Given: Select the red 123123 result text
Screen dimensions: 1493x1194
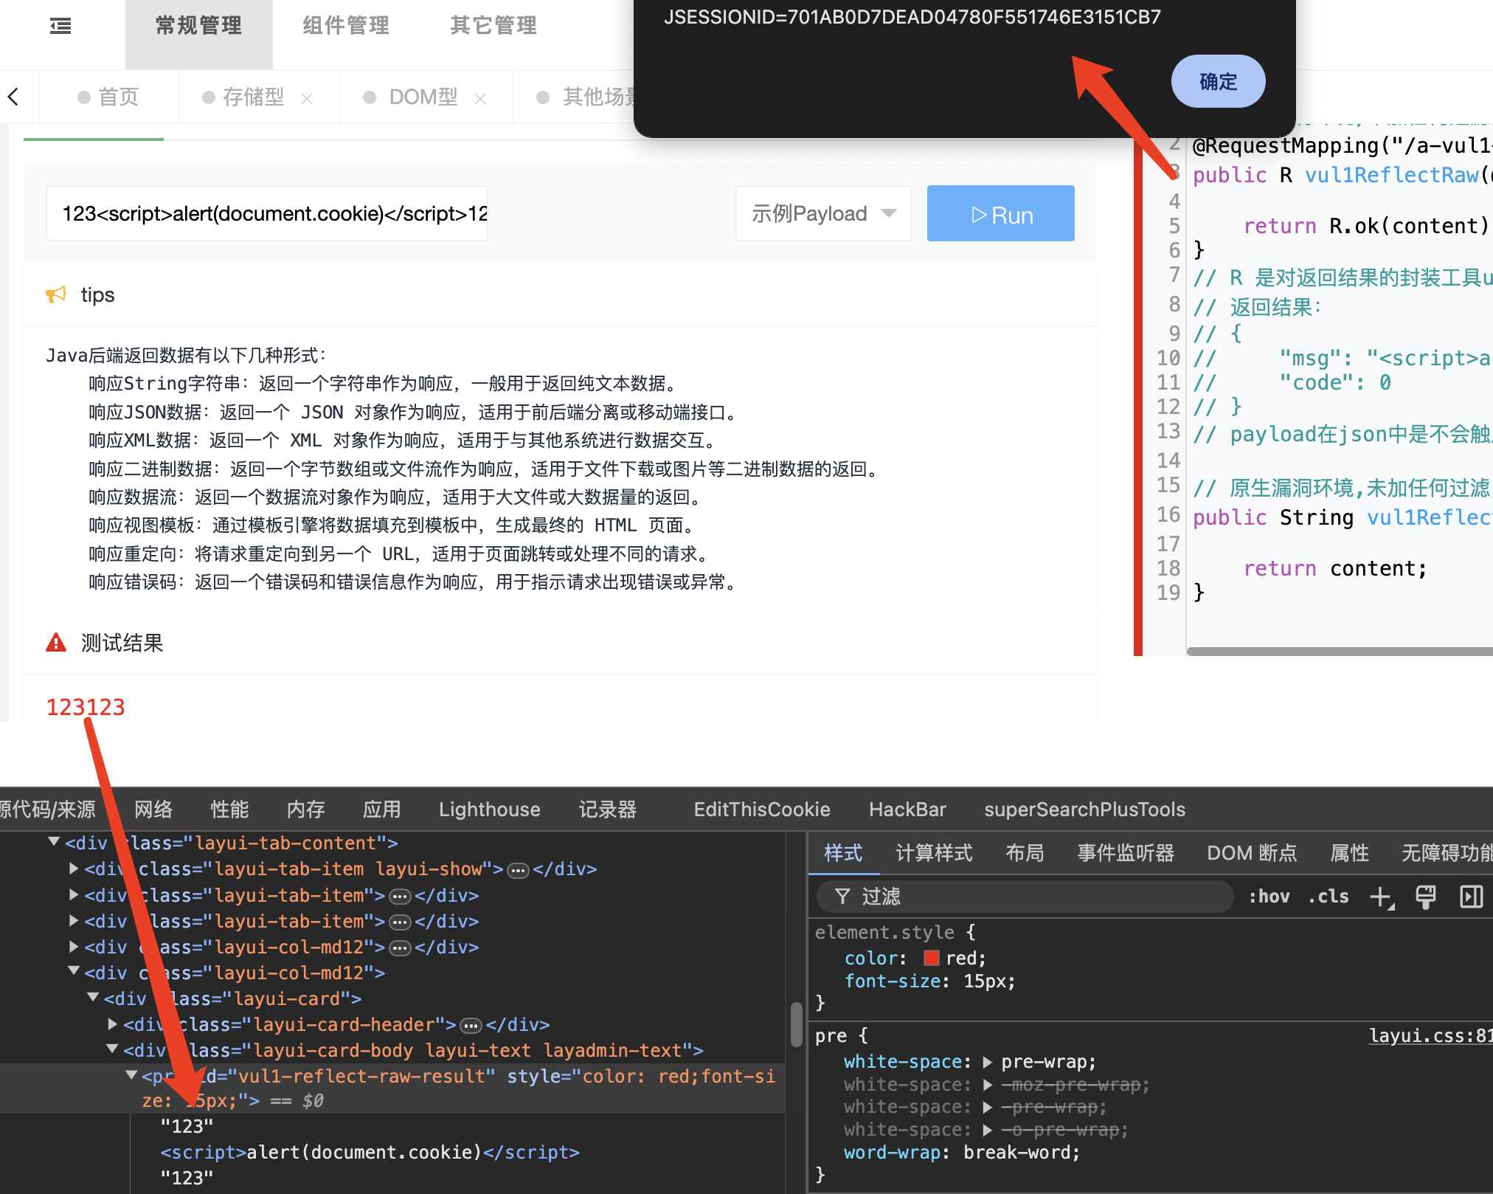Looking at the screenshot, I should (x=86, y=707).
